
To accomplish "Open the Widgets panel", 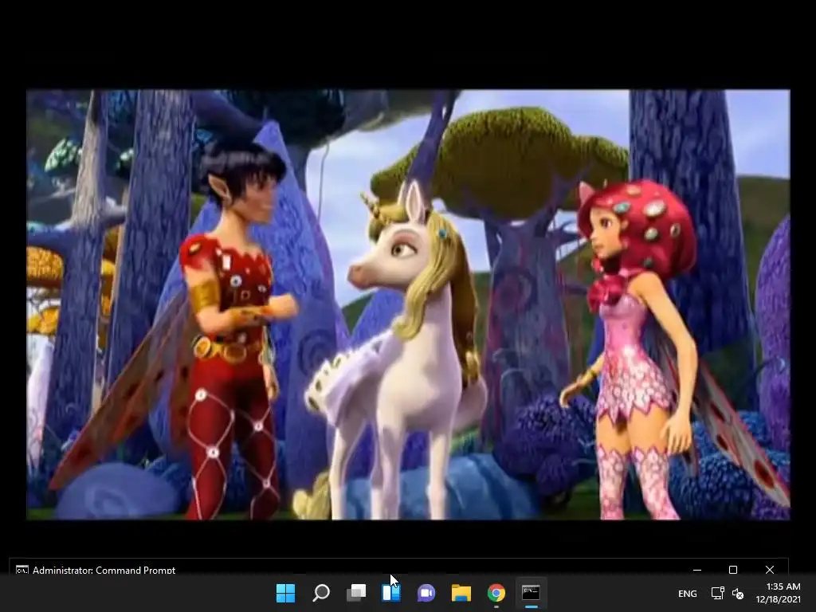I will [x=390, y=593].
